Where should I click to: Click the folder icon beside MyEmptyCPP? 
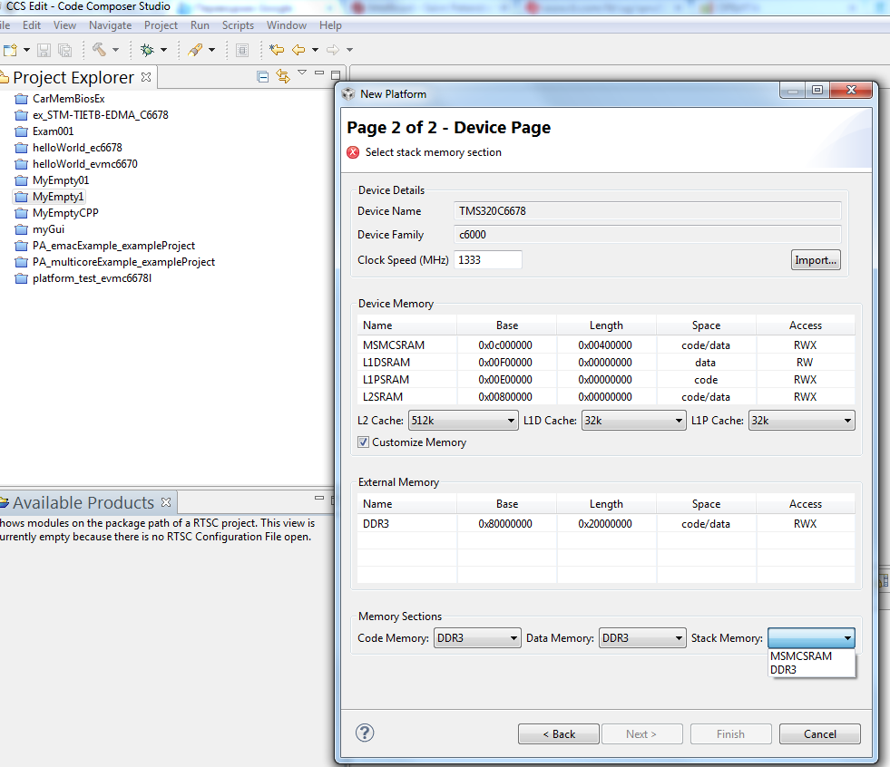point(22,213)
